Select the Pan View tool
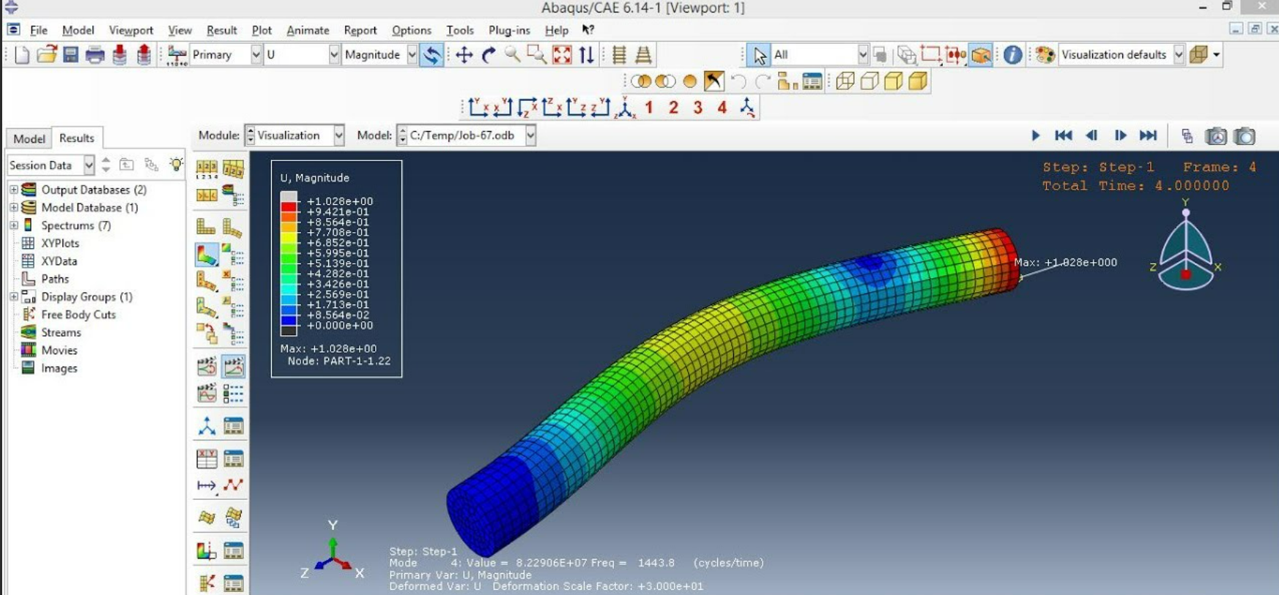This screenshot has height=595, width=1279. pyautogui.click(x=464, y=55)
